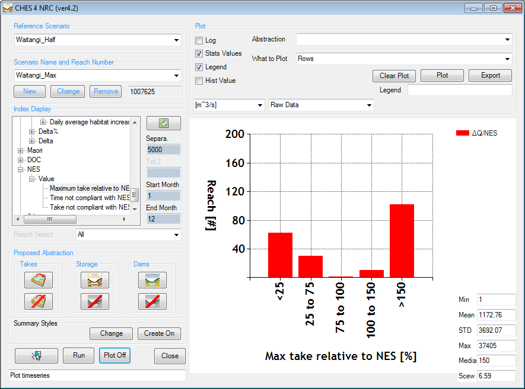Select 'Time not compliant with NES' tree item
Viewport: 525px width, 389px height.
point(90,198)
